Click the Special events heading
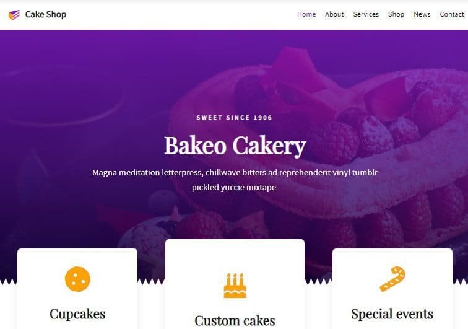The height and width of the screenshot is (329, 468). click(392, 314)
